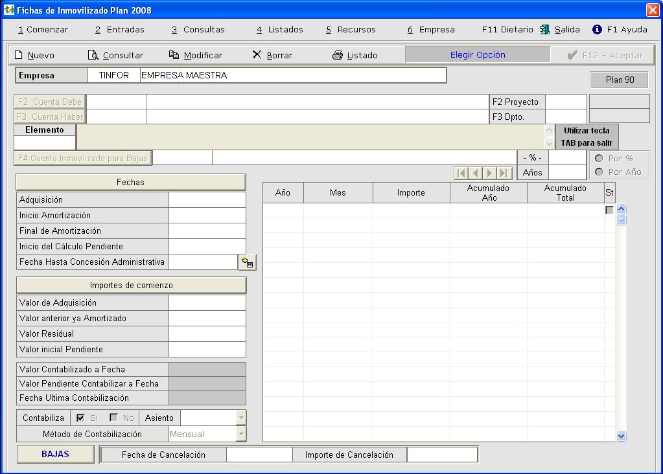Click the Final de Amortización field

point(207,231)
